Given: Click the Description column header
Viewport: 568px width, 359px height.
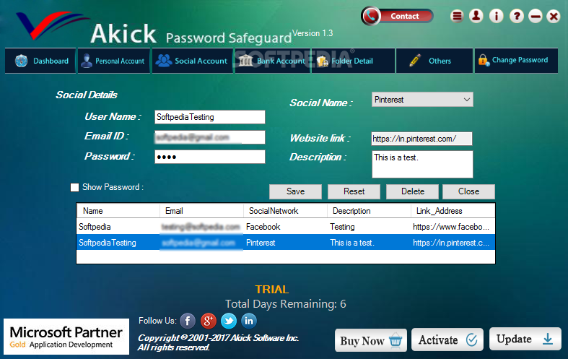Looking at the screenshot, I should pyautogui.click(x=369, y=211).
